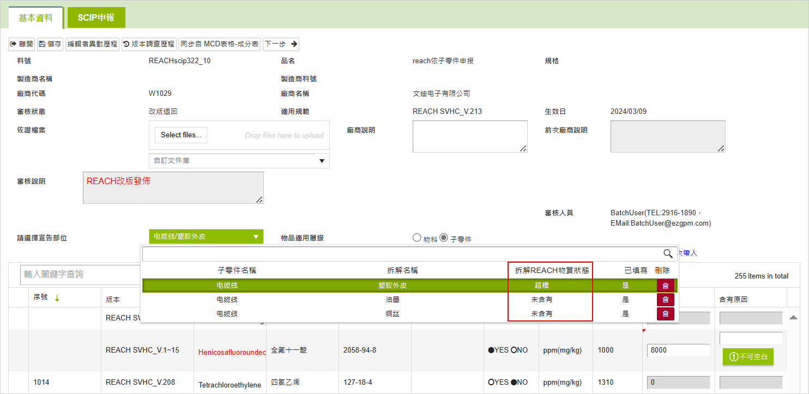Switch to the SCIP申報 tab
The image size is (809, 394).
tap(96, 17)
